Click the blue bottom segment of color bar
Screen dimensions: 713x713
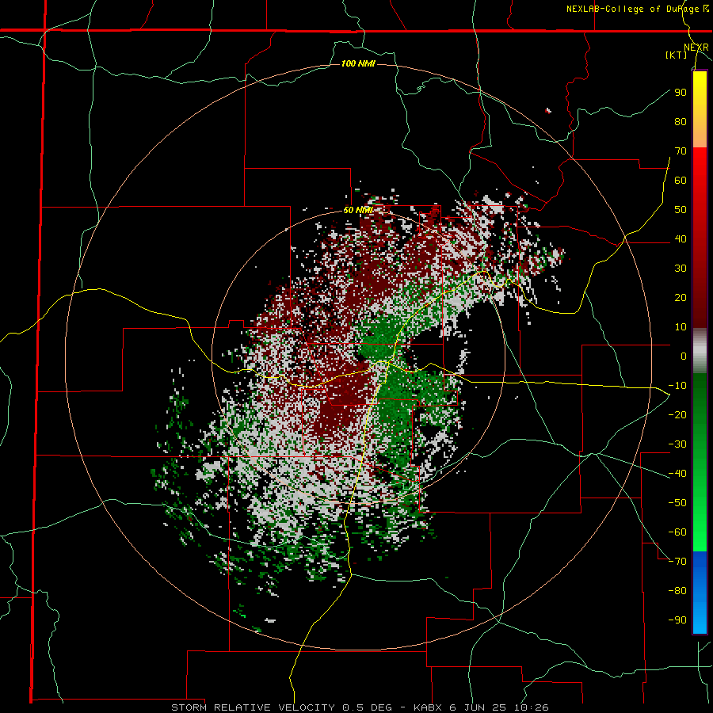click(x=700, y=592)
